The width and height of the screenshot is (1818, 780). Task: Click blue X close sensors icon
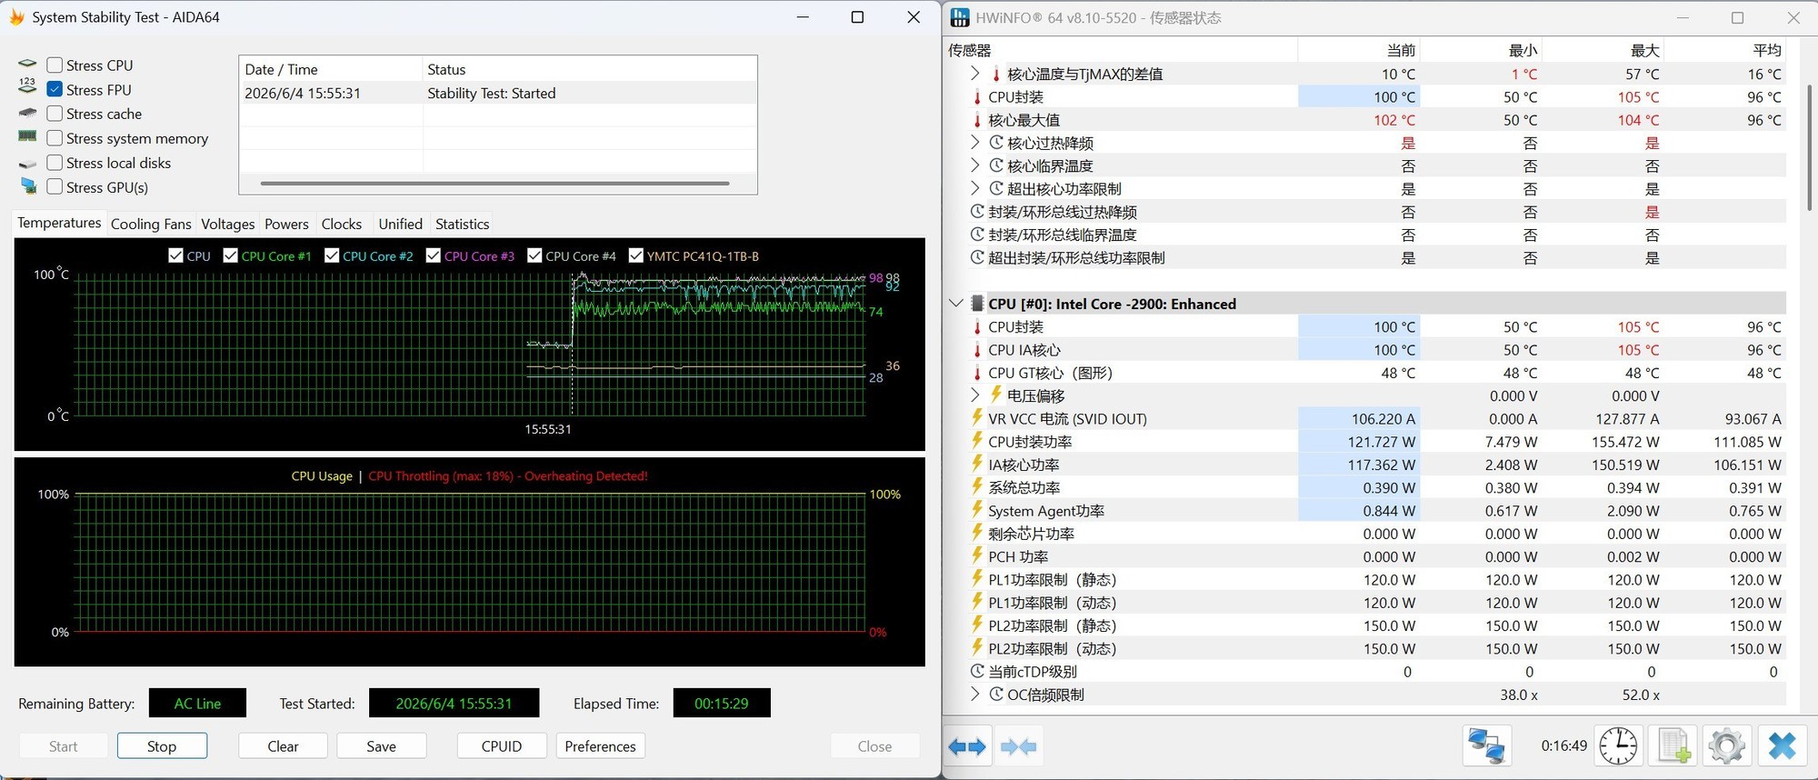pyautogui.click(x=1782, y=746)
